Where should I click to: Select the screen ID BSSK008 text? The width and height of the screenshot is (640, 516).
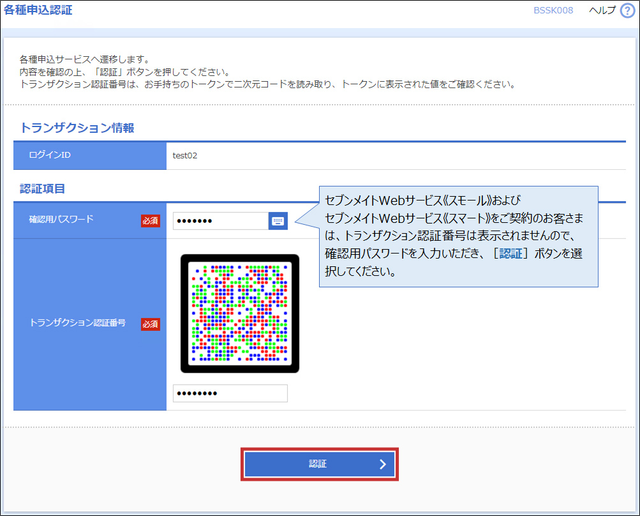(x=553, y=10)
